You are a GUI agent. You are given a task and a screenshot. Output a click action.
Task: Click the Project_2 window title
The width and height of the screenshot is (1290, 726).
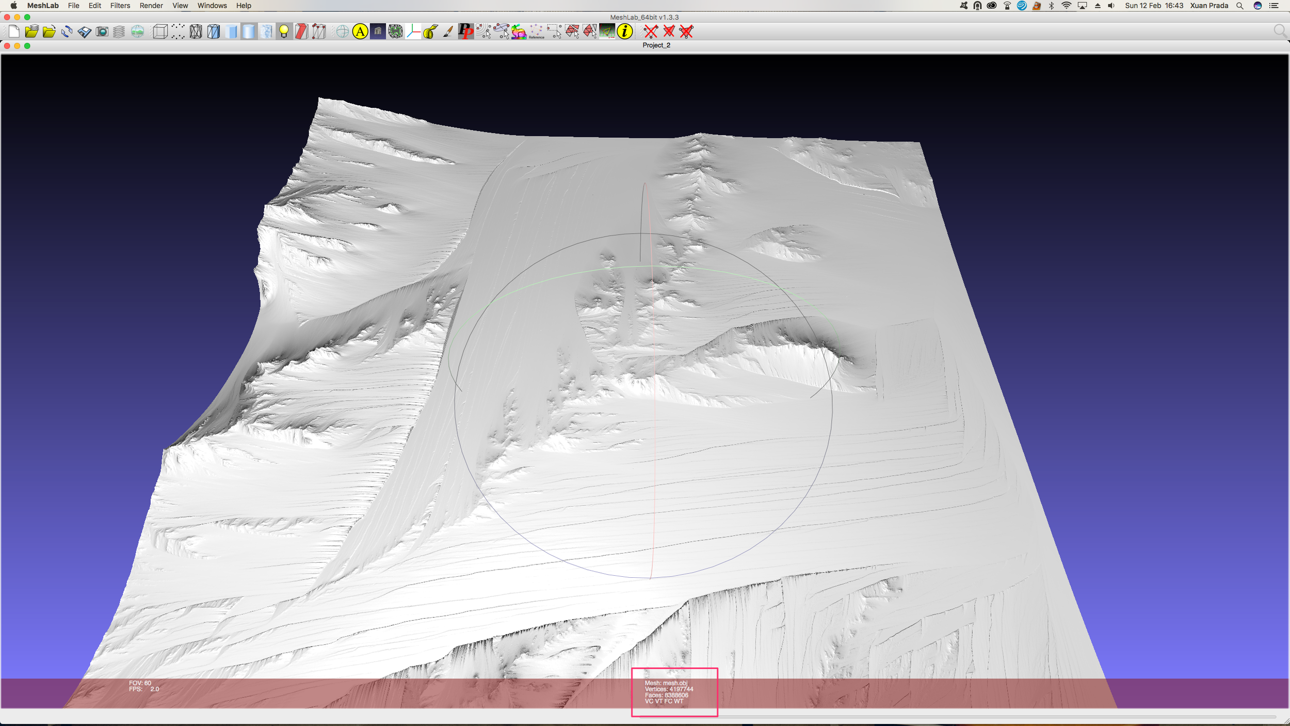(656, 45)
